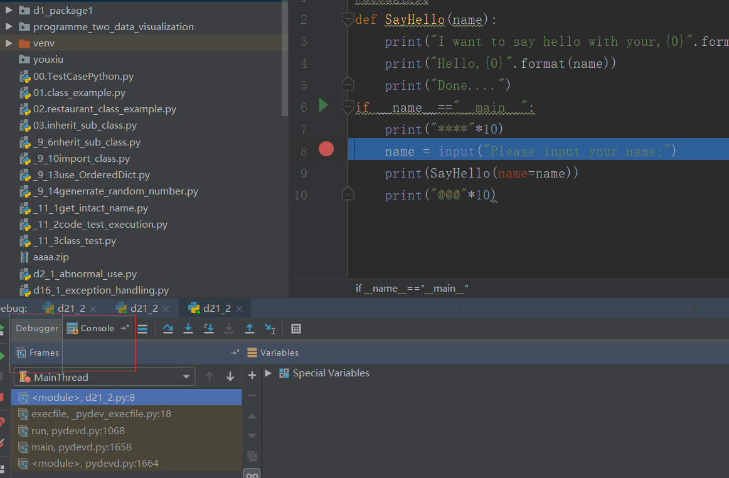
Task: Open 03.inherit_sub_class.py file
Action: [78, 125]
